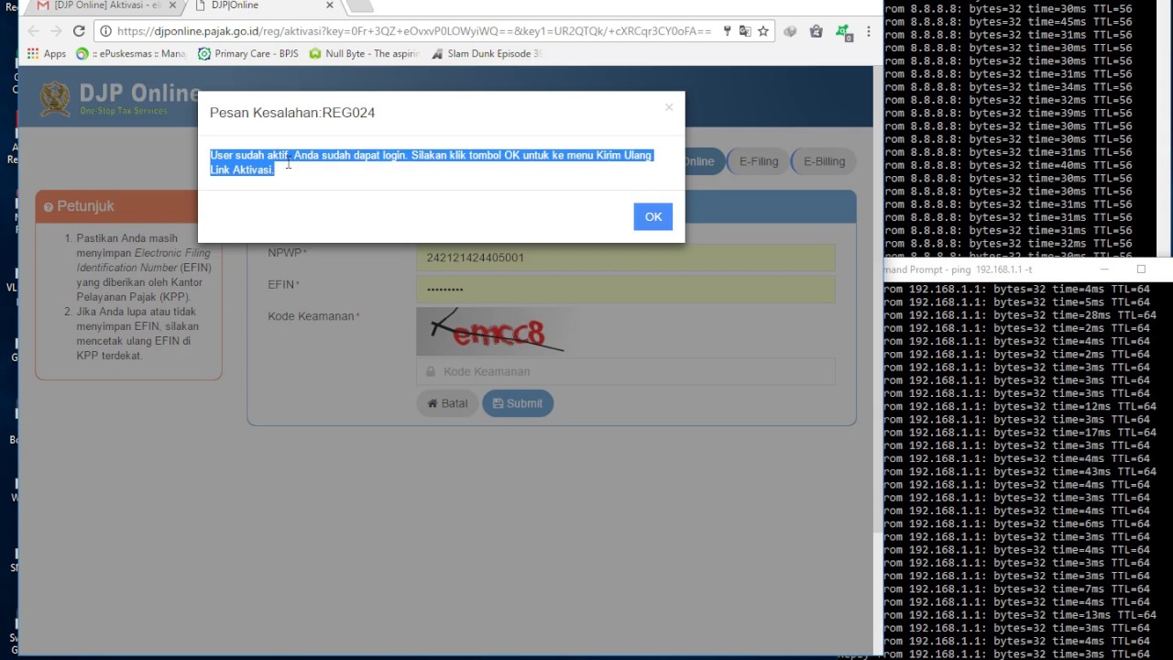Image resolution: width=1173 pixels, height=660 pixels.
Task: Click the Pesan Kesalahan:REG024 title
Action: (x=292, y=113)
